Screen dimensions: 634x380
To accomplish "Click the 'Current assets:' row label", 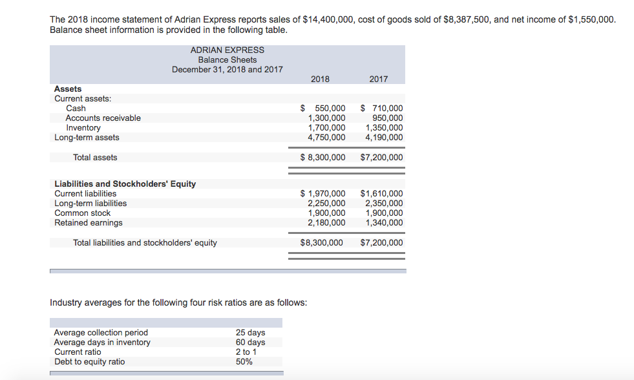I will [x=83, y=99].
